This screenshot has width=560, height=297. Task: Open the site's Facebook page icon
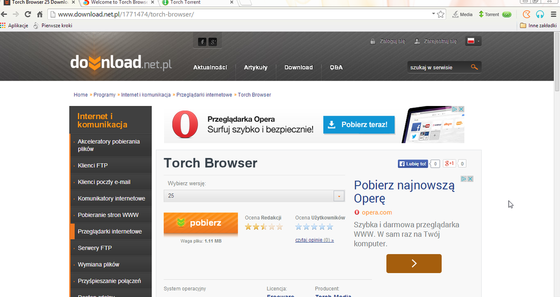pyautogui.click(x=202, y=42)
